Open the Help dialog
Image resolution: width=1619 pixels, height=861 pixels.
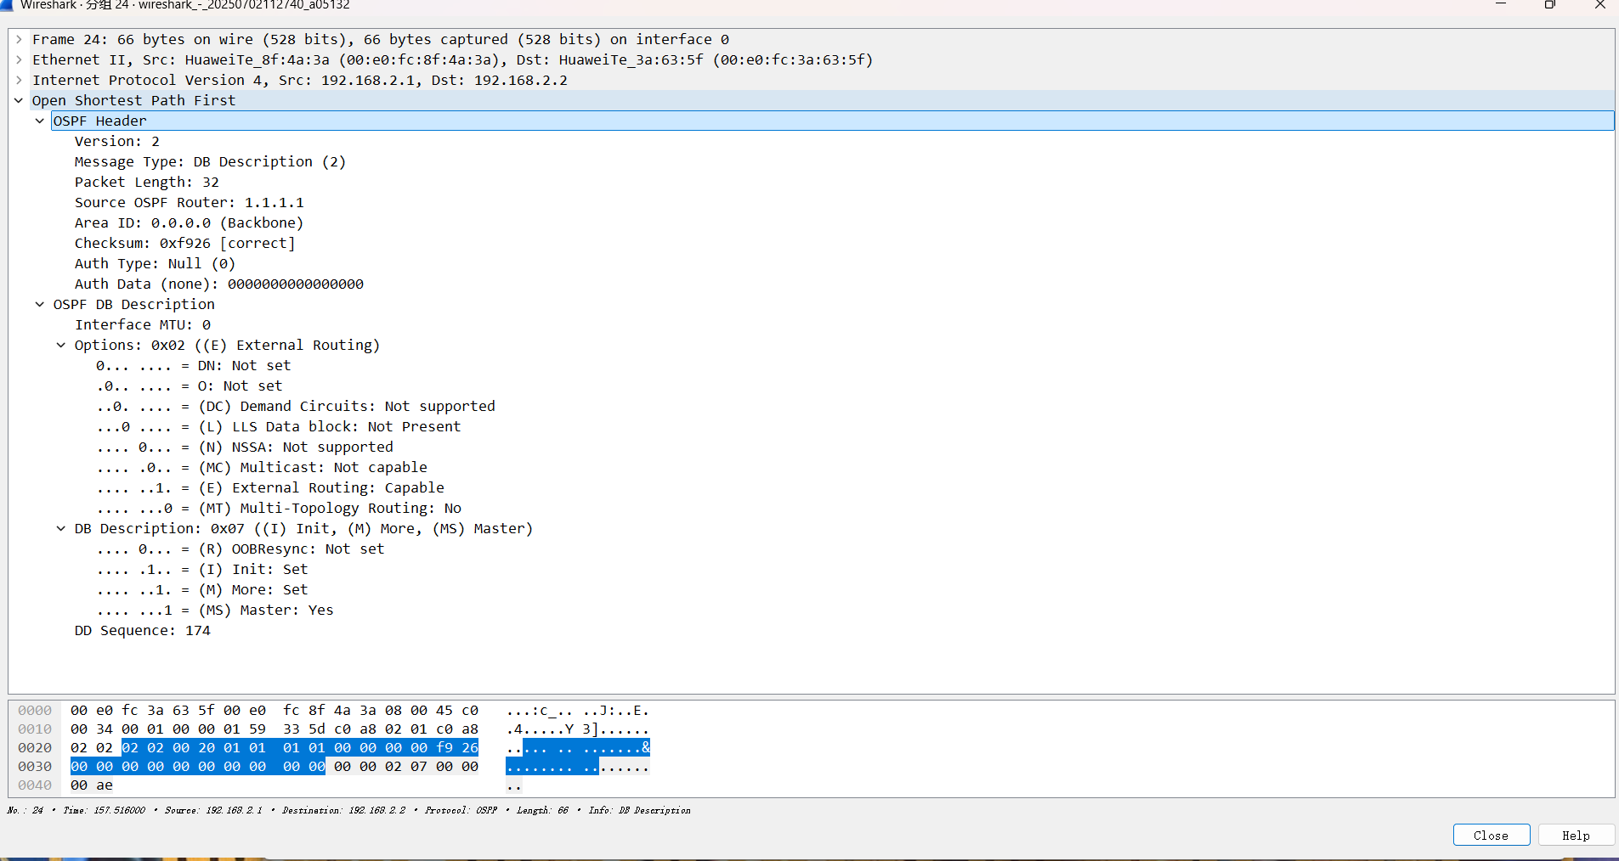(1575, 835)
